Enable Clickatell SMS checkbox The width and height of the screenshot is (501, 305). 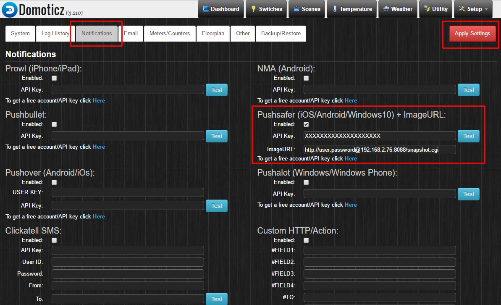54,240
